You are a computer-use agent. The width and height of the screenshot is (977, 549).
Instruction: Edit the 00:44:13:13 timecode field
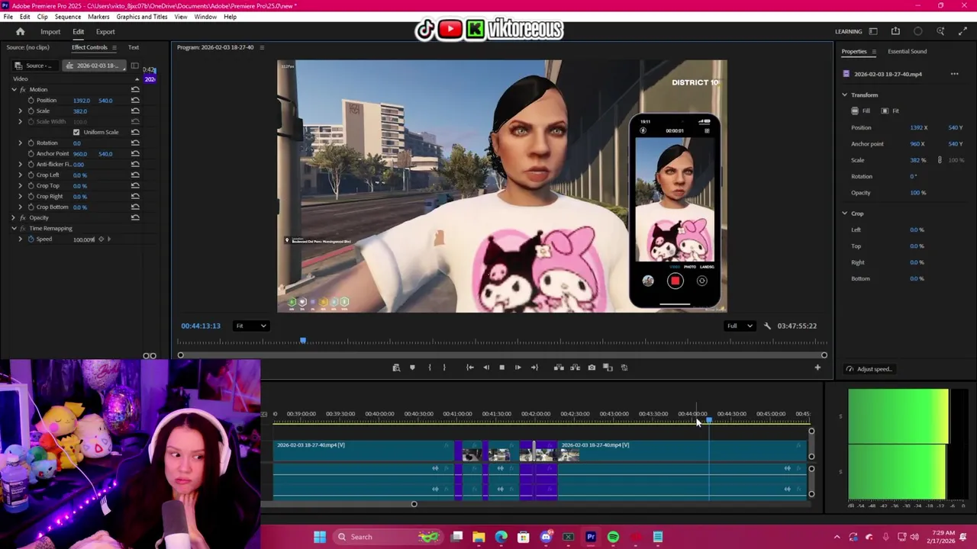201,326
